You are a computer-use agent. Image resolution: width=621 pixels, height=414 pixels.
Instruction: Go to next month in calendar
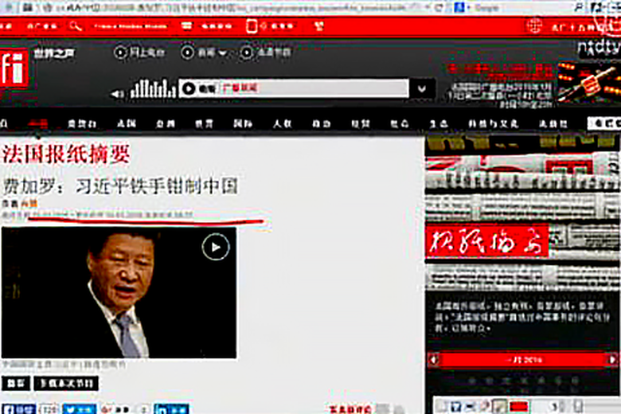(x=611, y=360)
